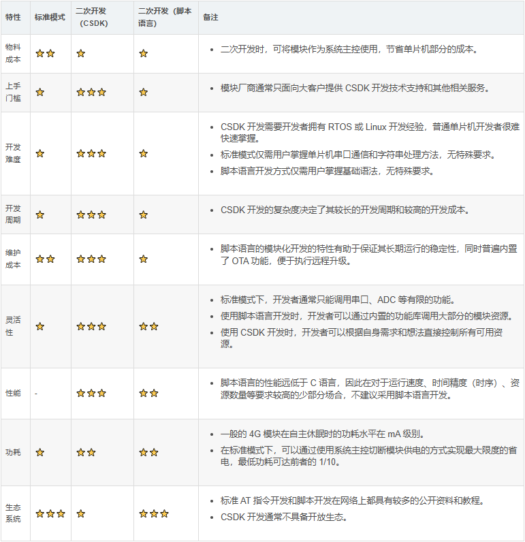The height and width of the screenshot is (542, 525).
Task: Click the dash in the 性能 标准模式 cell
Action: point(36,394)
